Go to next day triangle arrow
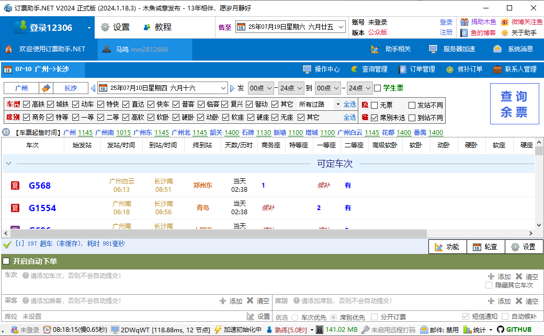544x336 pixels. point(232,88)
